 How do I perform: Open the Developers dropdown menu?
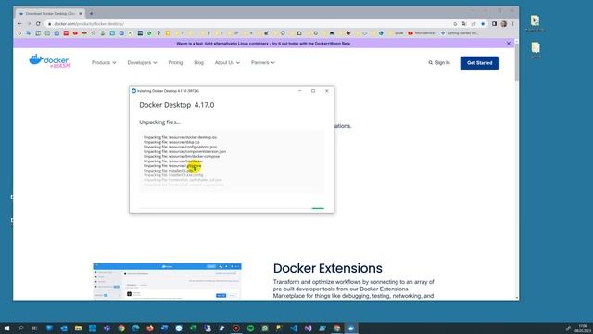click(142, 62)
